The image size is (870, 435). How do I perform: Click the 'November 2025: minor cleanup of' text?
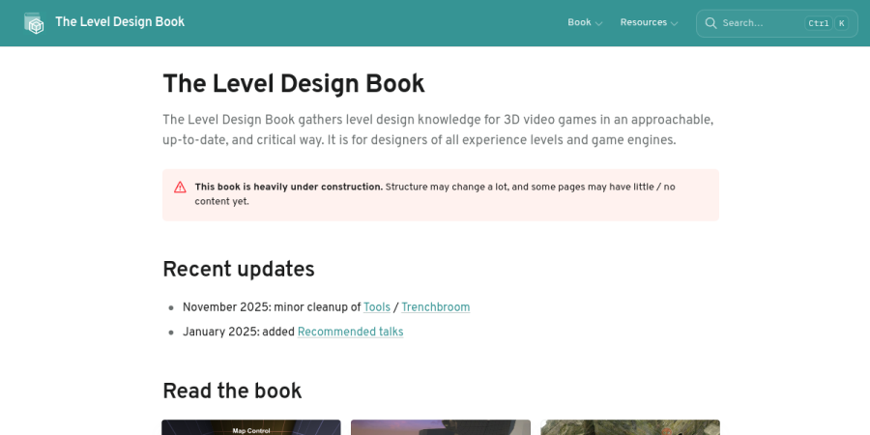pos(272,307)
